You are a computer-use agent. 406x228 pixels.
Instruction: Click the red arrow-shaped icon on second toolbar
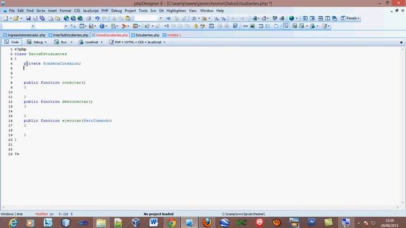coord(124,26)
